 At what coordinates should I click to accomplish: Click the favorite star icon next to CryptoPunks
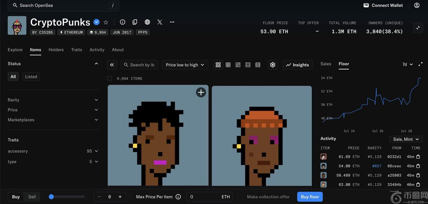click(106, 22)
